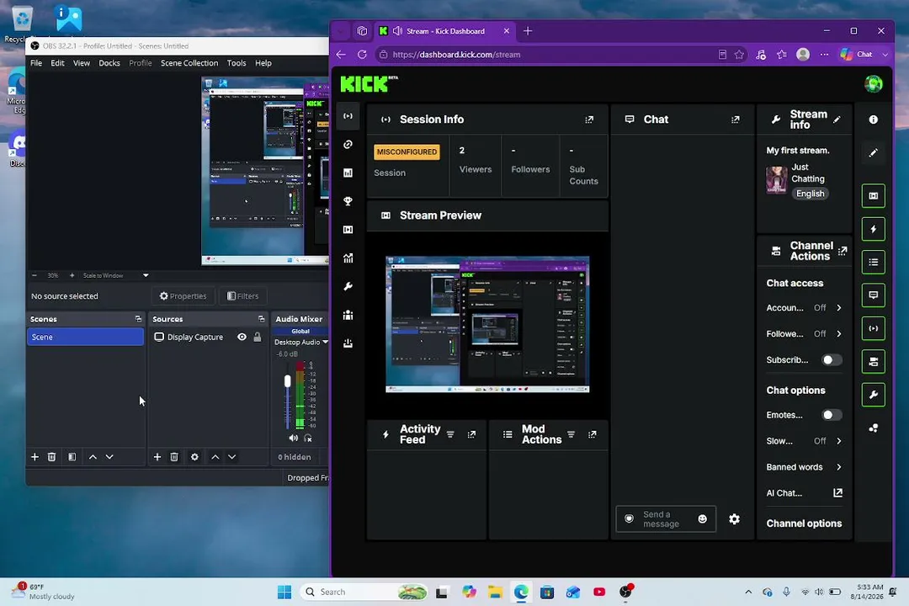The image size is (909, 606).
Task: Open the Kick sidebar stream icon
Action: pyautogui.click(x=348, y=116)
